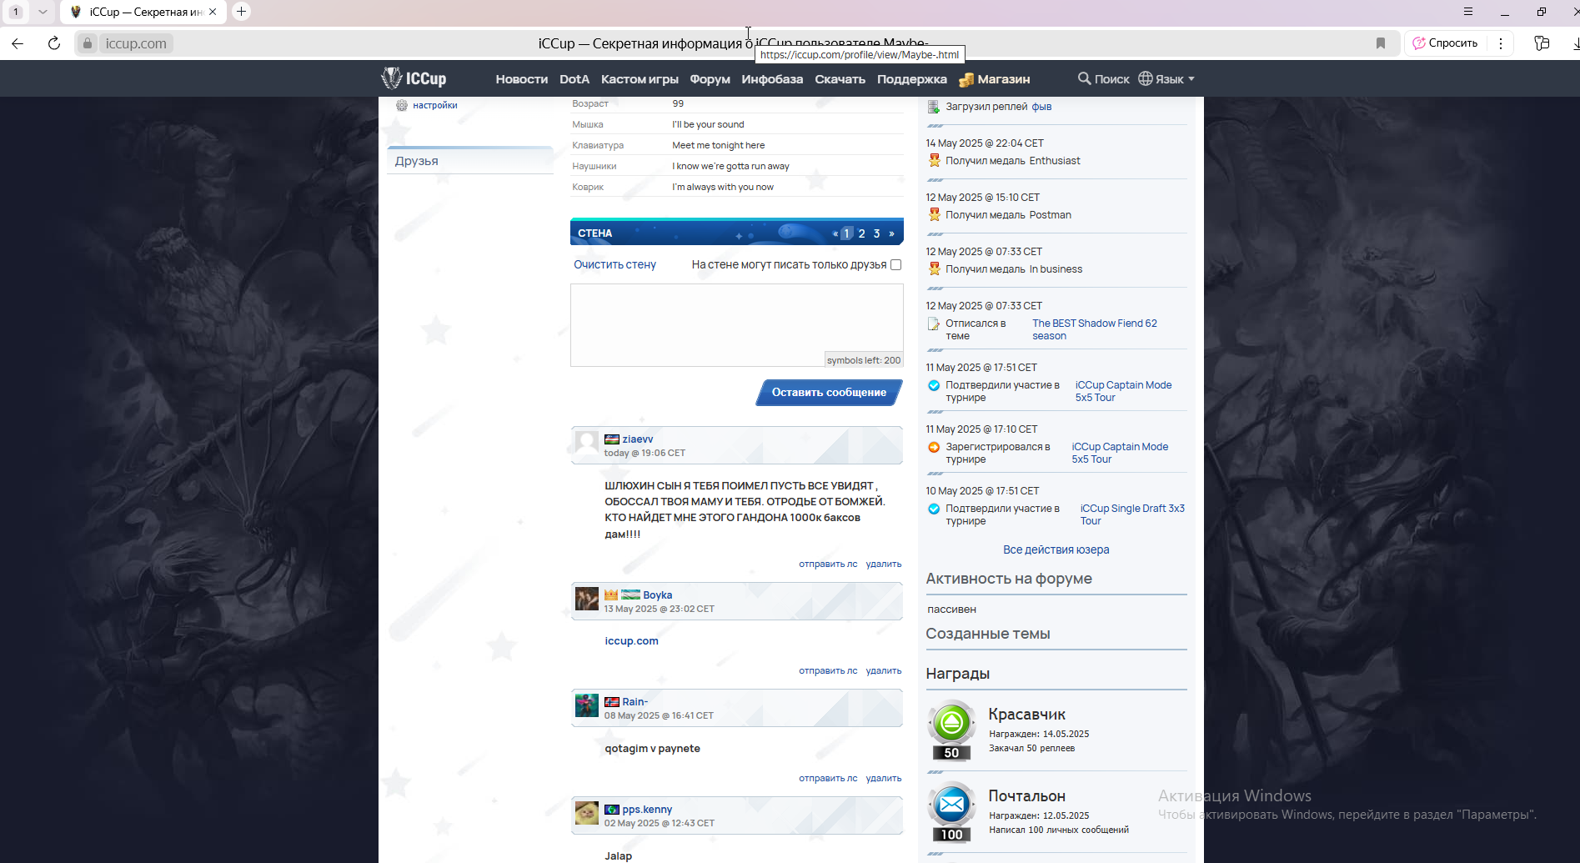
Task: Open the tab list dropdown arrow
Action: (43, 12)
